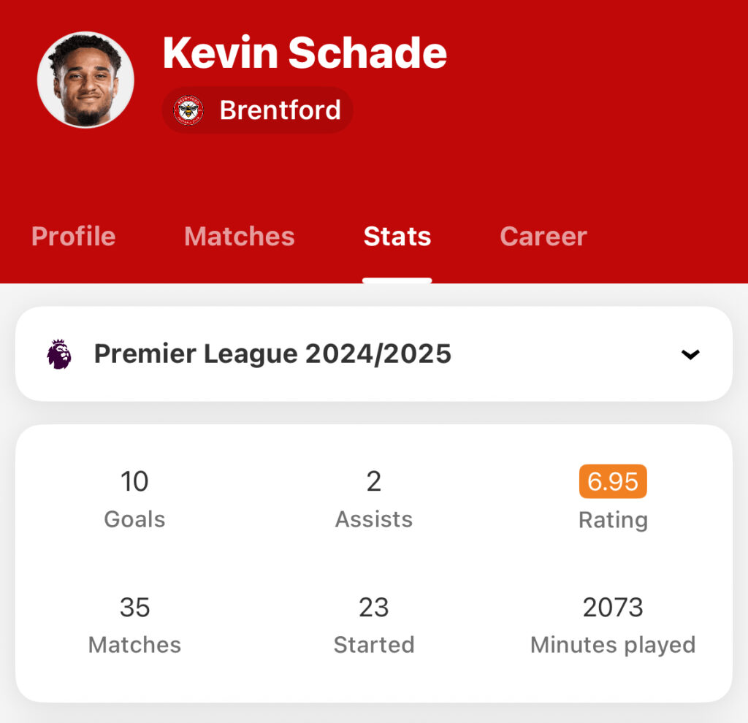Open the Career tab

click(x=543, y=236)
